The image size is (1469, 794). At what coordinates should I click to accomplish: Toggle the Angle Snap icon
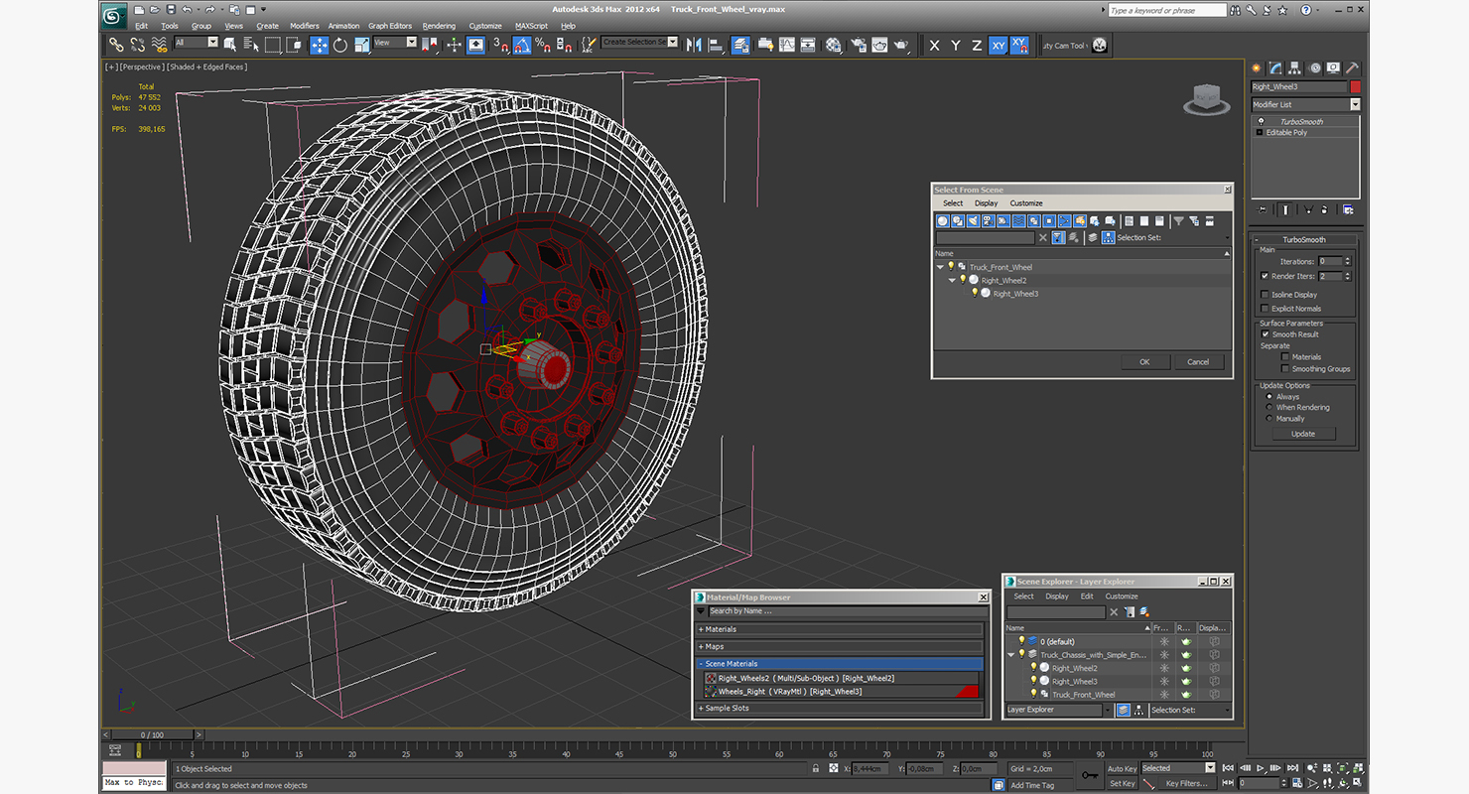point(522,45)
